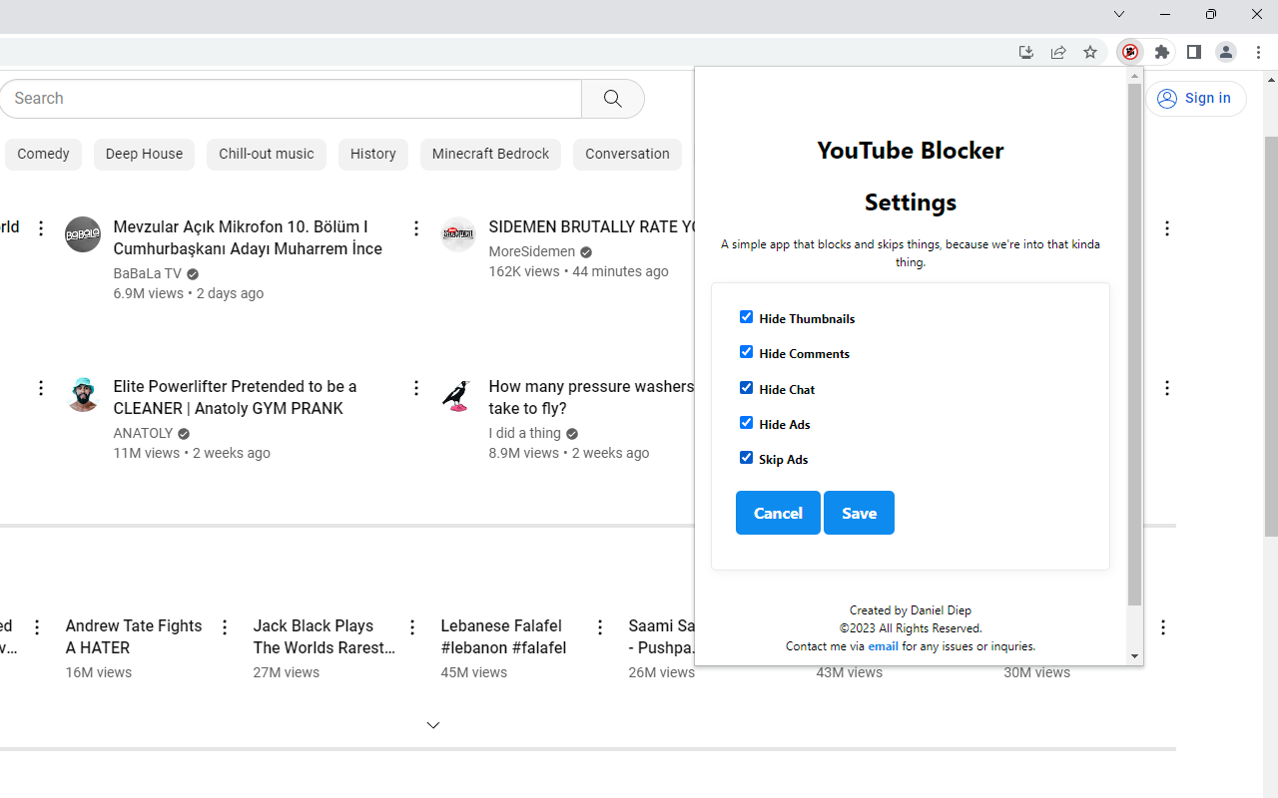
Task: Select the Chill-out music chip
Action: [x=267, y=155]
